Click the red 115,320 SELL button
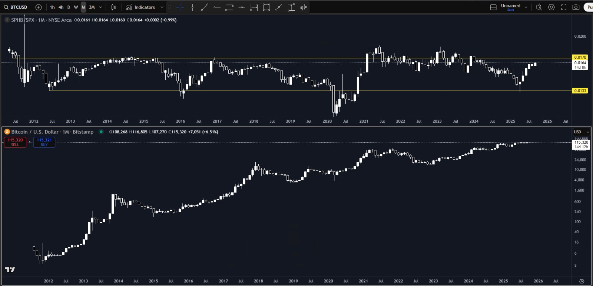The height and width of the screenshot is (286, 593). (15, 142)
